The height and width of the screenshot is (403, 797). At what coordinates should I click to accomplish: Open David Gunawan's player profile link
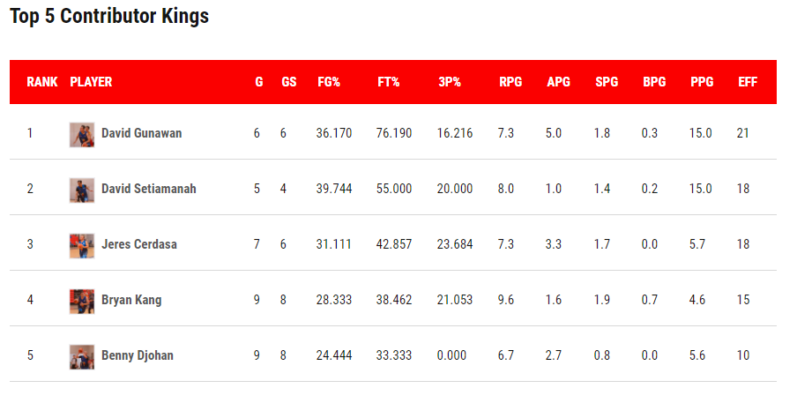tap(141, 134)
